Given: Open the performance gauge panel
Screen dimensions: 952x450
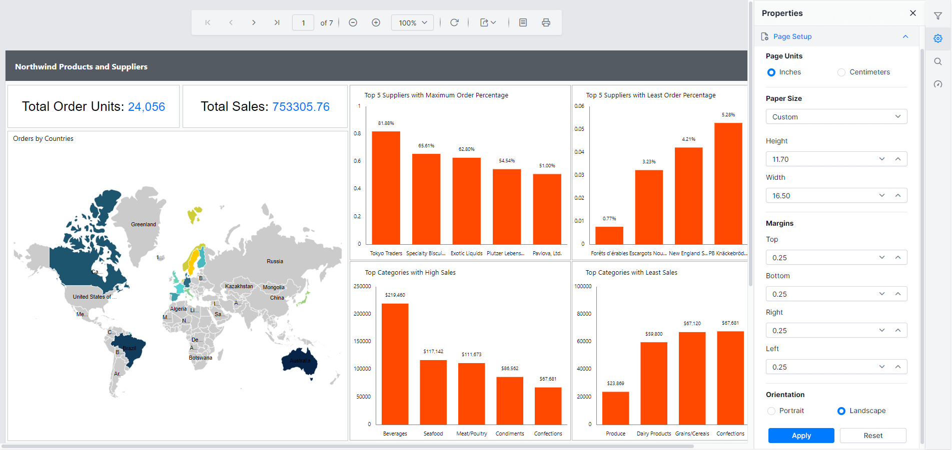Looking at the screenshot, I should click(938, 84).
